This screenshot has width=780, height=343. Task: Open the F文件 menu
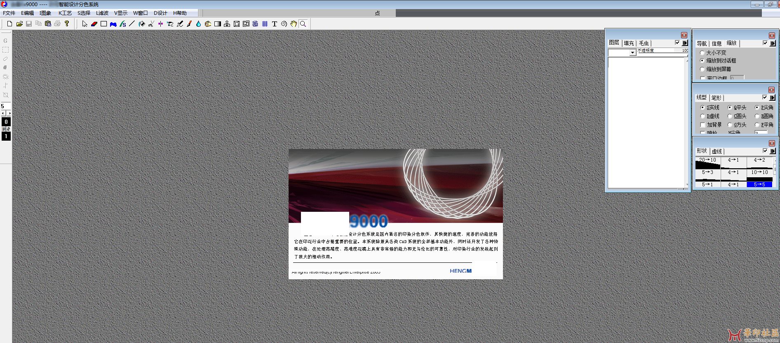(9, 13)
